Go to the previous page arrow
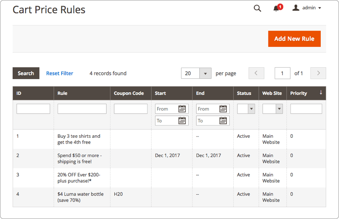Image resolution: width=339 pixels, height=219 pixels. (256, 73)
